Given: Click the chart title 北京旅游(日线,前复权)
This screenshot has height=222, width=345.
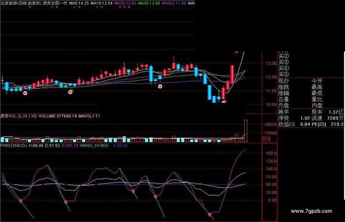Looking at the screenshot, I should coord(21,3).
